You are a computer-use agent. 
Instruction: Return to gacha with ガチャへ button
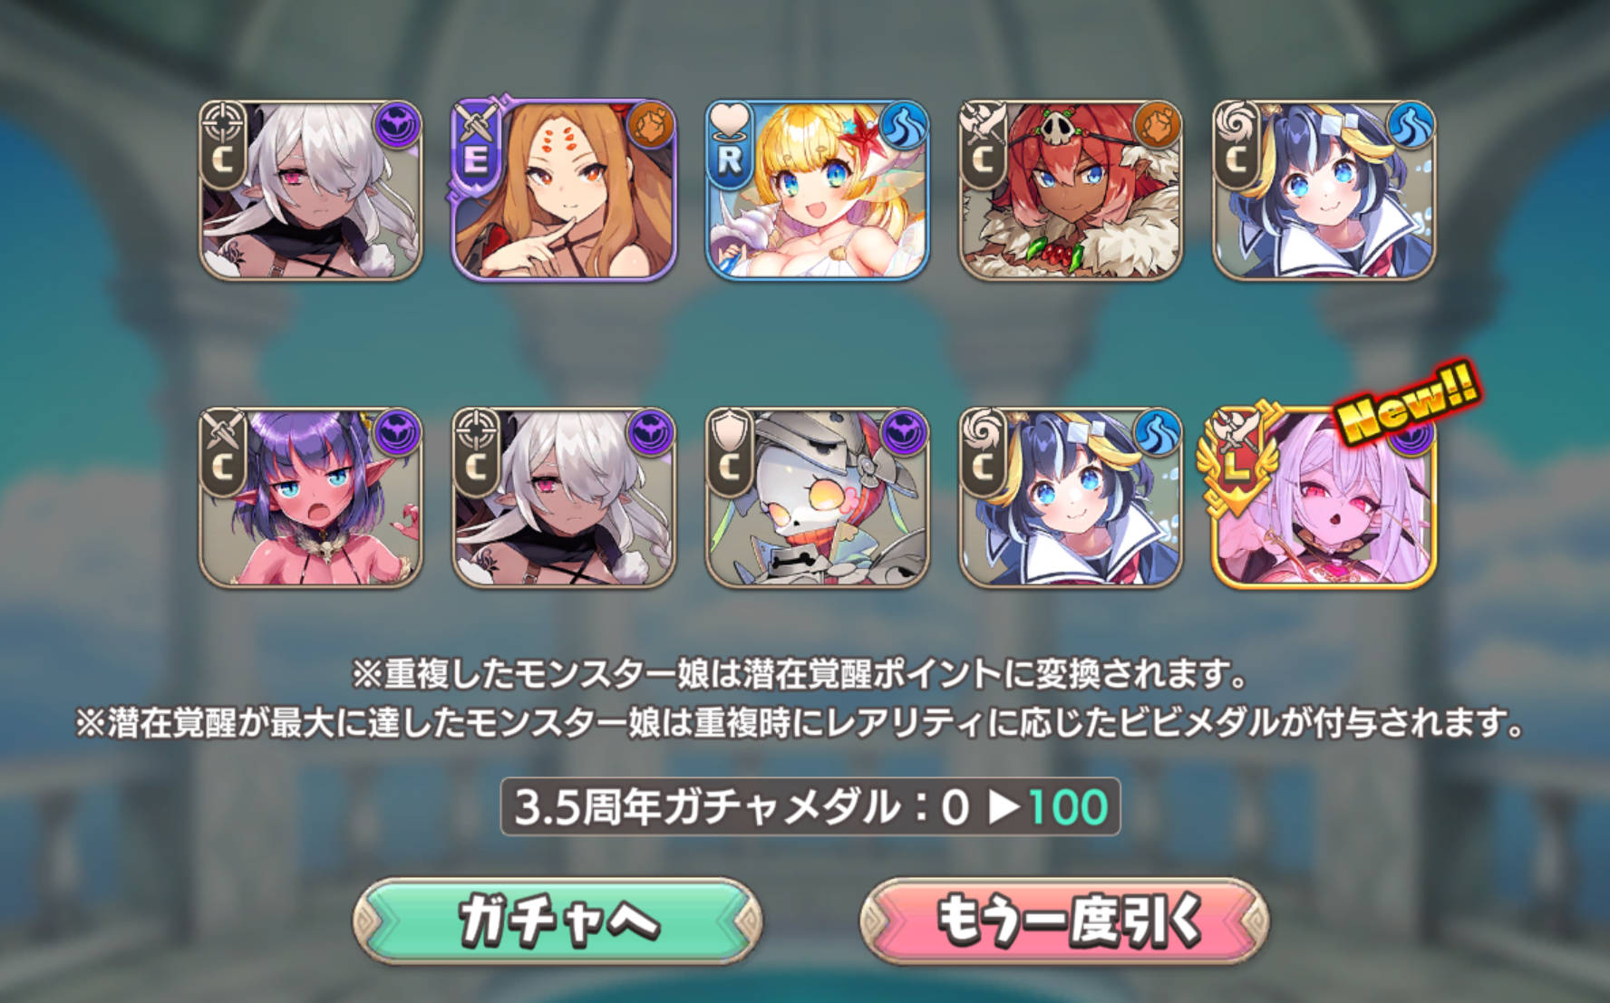pos(558,920)
